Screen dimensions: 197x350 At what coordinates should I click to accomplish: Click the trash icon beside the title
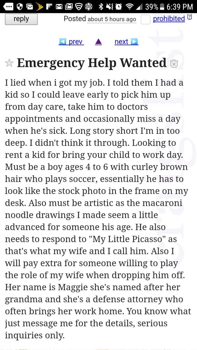(174, 64)
